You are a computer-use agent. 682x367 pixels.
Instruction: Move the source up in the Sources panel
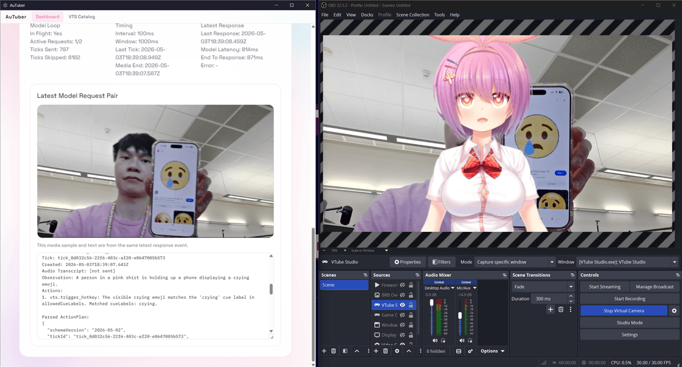(409, 351)
